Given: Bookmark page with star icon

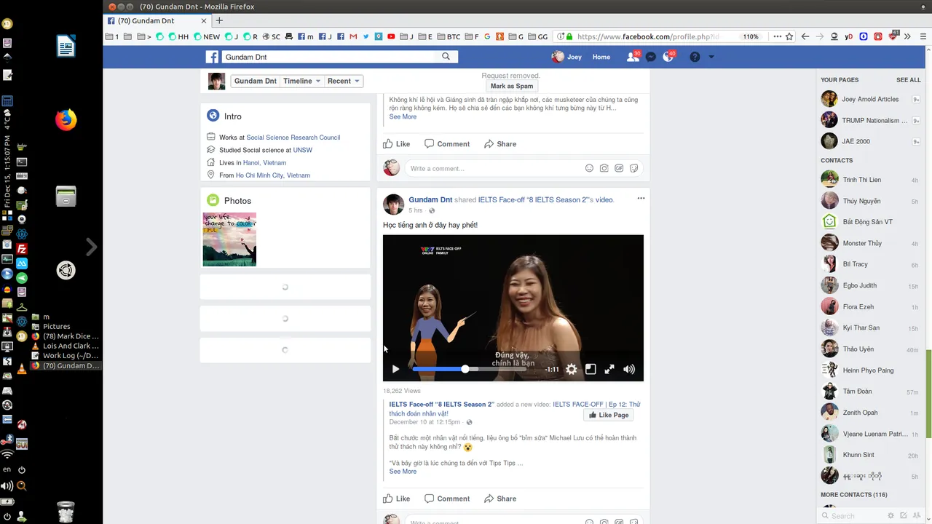Looking at the screenshot, I should pos(791,36).
